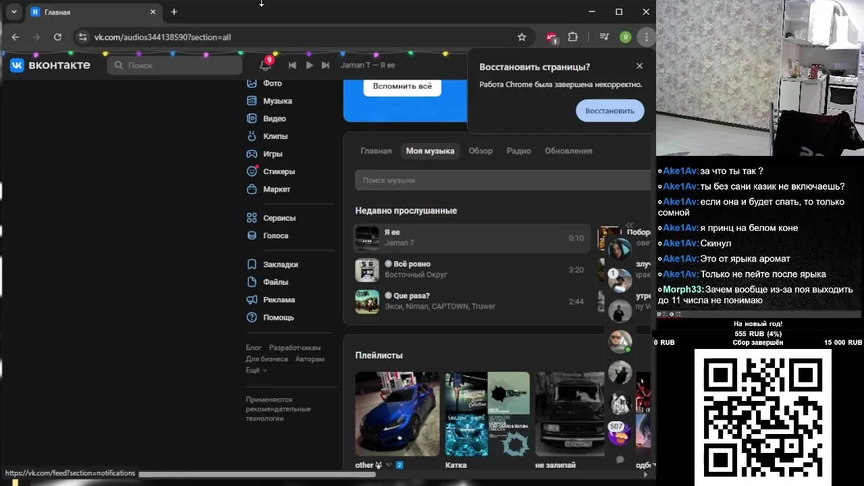Bookmark this page with the star icon
This screenshot has height=486, width=864.
point(522,37)
